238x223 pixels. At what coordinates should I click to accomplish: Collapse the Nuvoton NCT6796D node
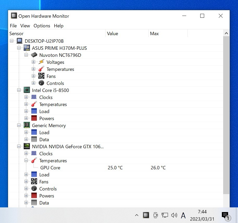point(26,55)
